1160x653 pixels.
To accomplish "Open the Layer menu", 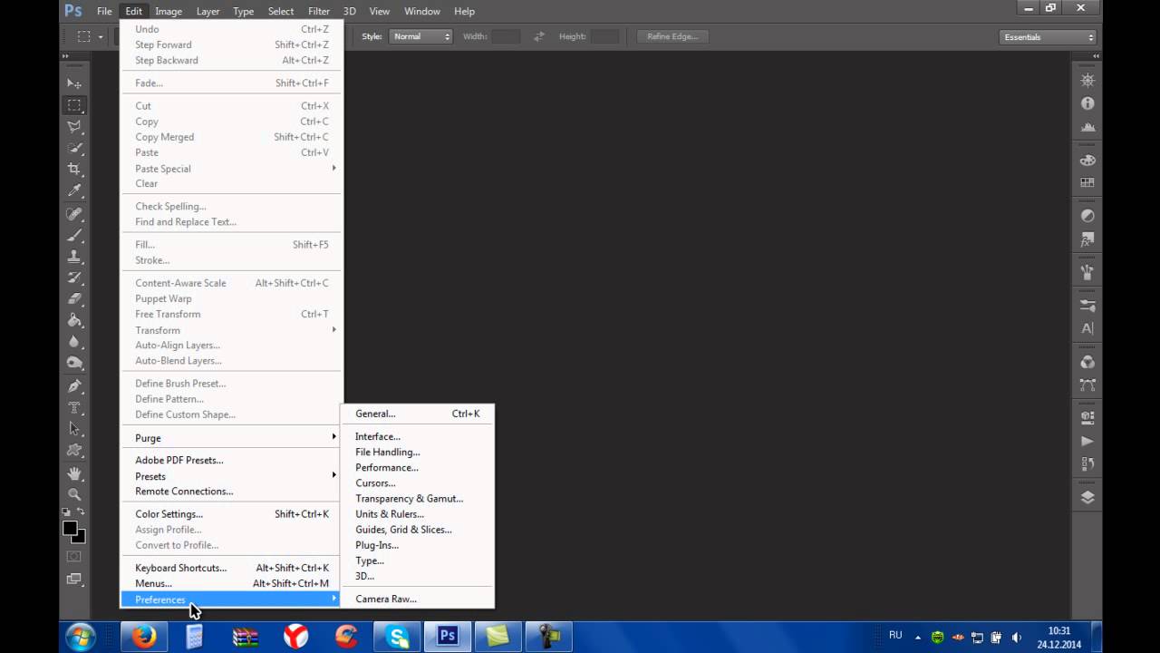I will pos(208,11).
